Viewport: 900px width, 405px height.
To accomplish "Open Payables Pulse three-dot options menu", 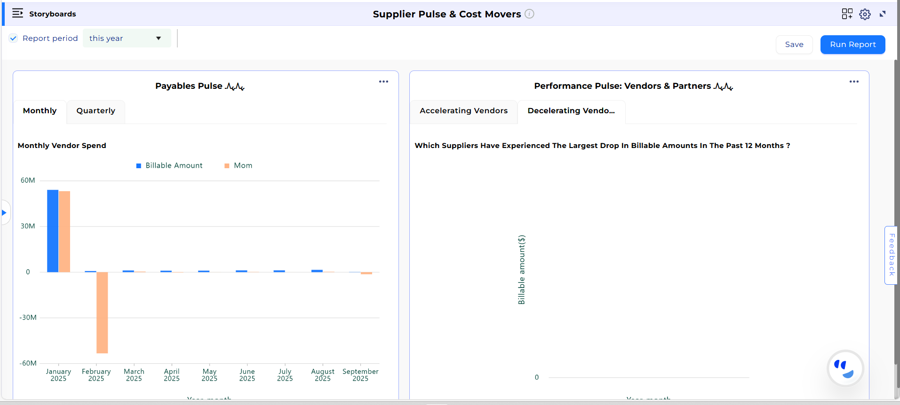I will [383, 82].
